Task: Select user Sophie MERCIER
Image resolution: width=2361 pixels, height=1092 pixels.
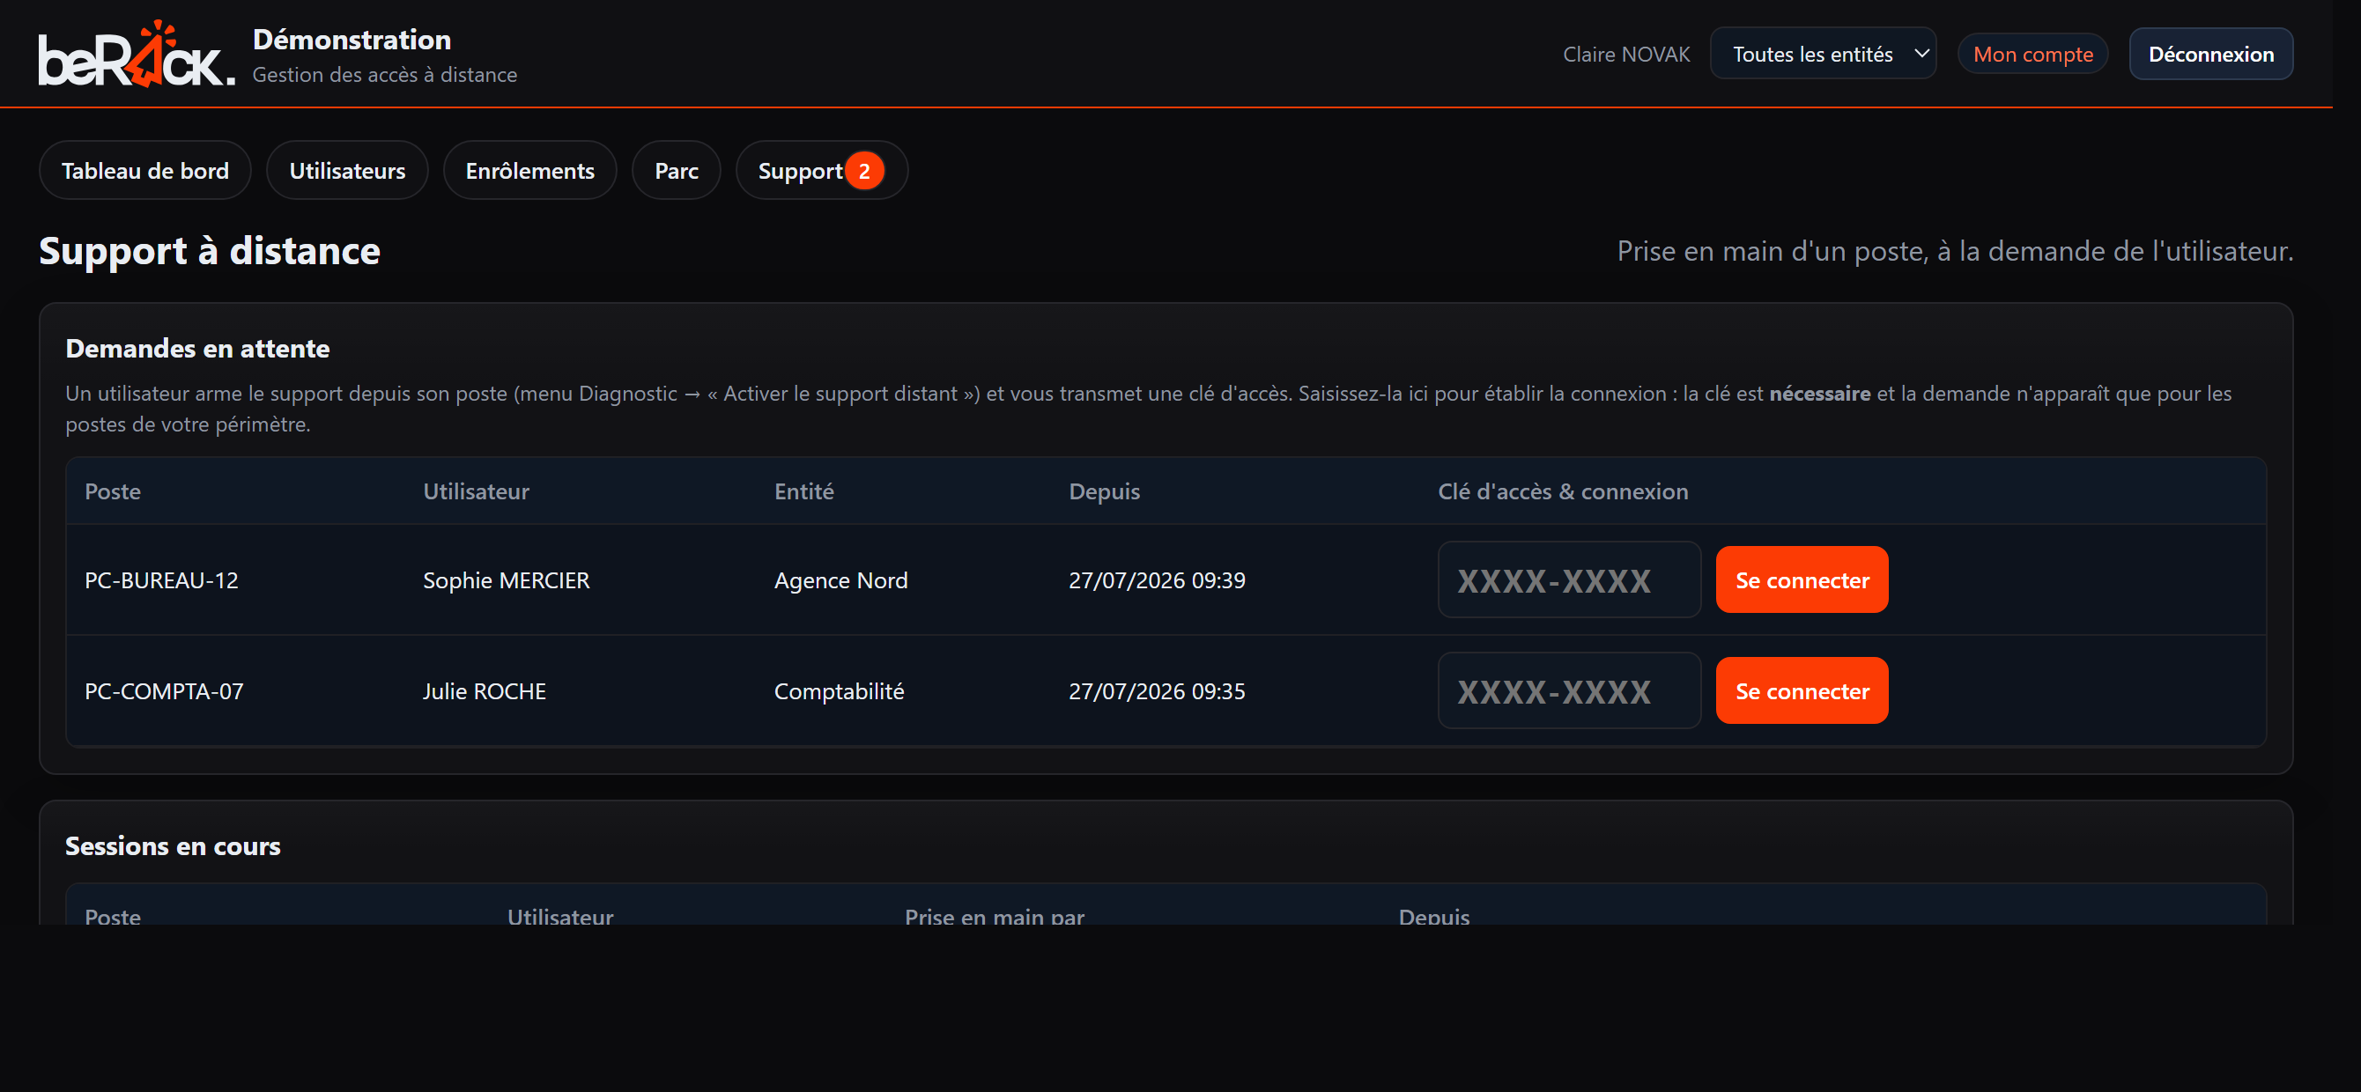Action: click(x=506, y=579)
